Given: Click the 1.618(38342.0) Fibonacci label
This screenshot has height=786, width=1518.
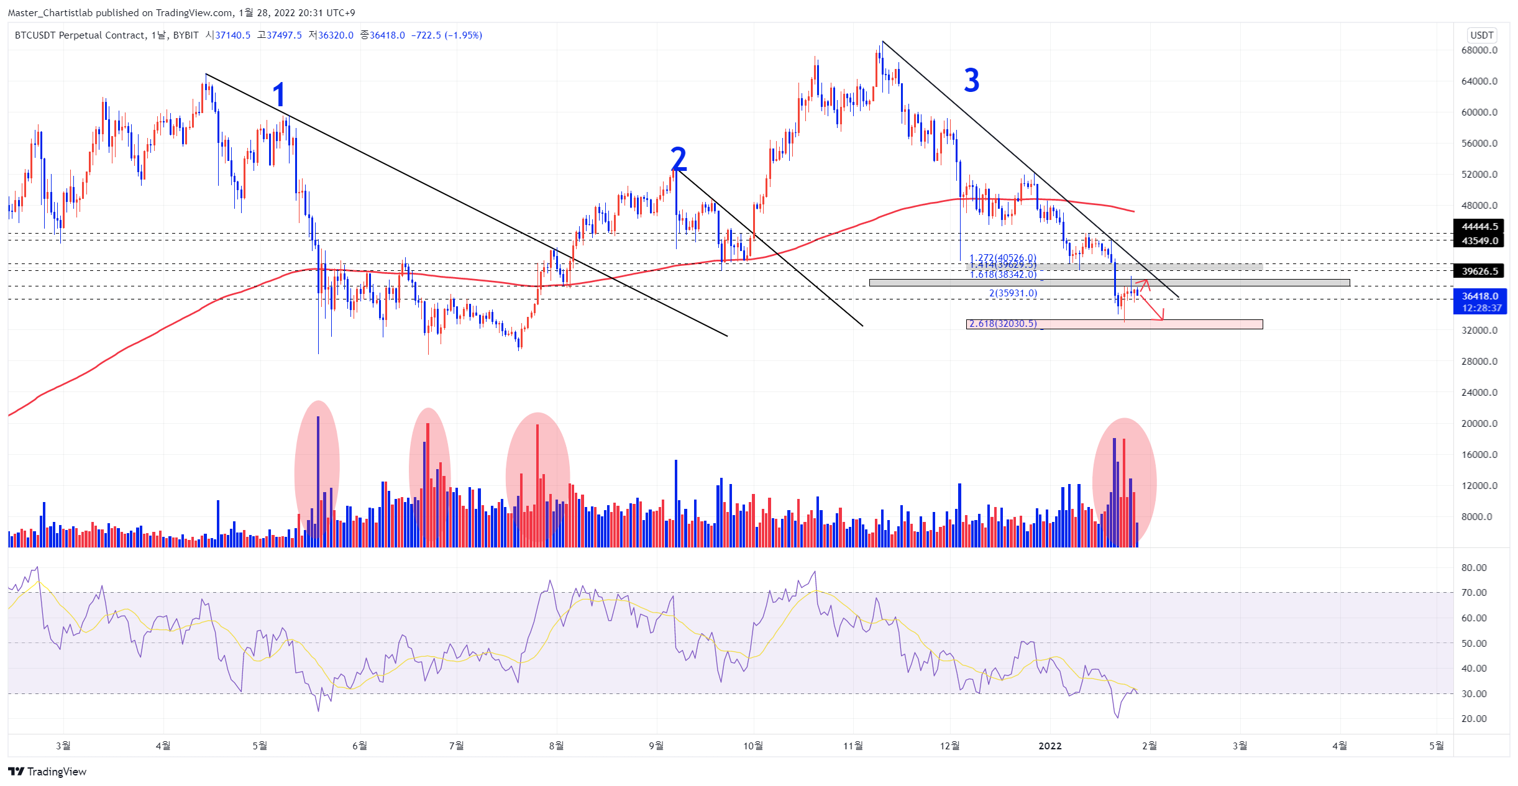Looking at the screenshot, I should click(1003, 275).
